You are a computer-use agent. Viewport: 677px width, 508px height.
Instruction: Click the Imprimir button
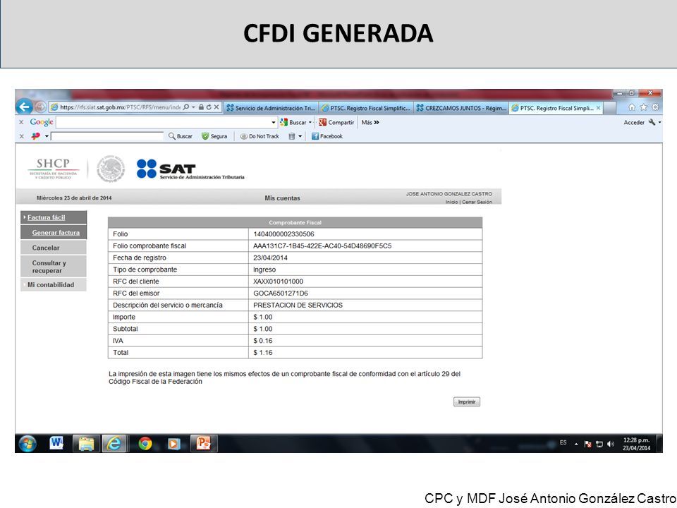466,401
